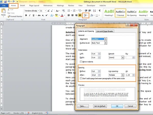Click Set As Default button

pyautogui.click(x=100, y=106)
